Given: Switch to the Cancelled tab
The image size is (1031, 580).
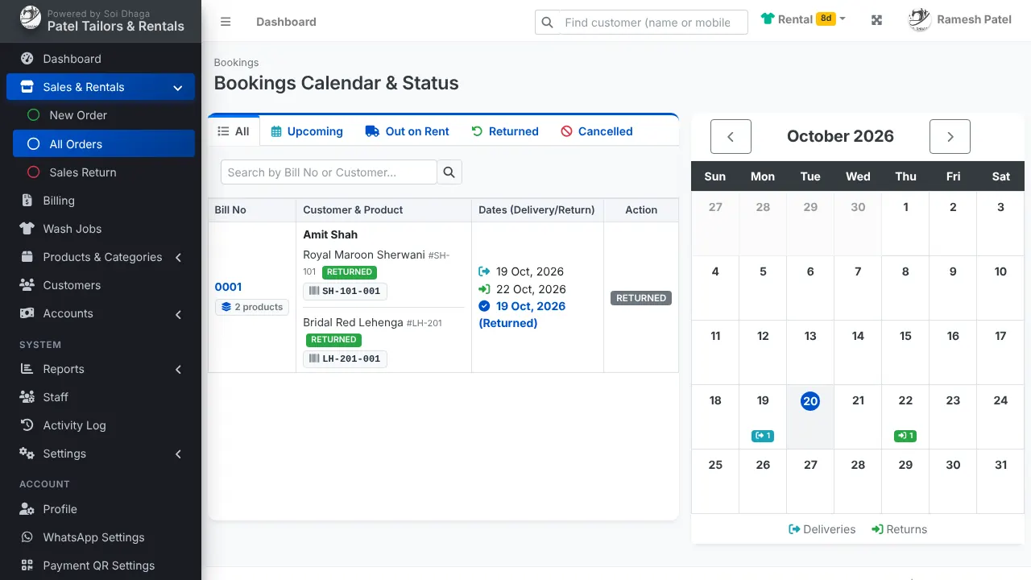Looking at the screenshot, I should pyautogui.click(x=597, y=131).
